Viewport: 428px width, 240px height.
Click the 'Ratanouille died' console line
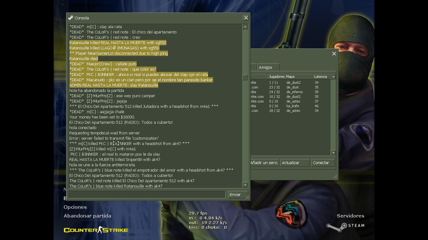(x=84, y=58)
